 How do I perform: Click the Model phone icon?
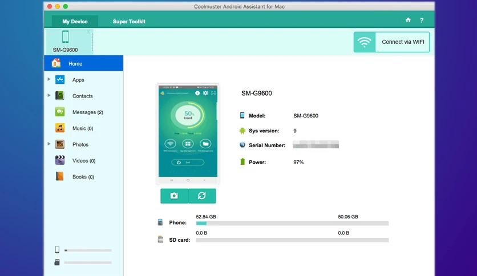click(242, 115)
